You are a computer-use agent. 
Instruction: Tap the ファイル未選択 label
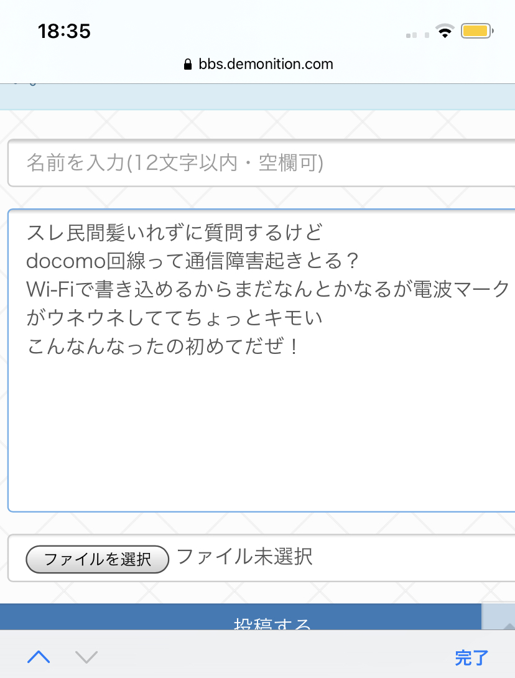click(x=244, y=556)
